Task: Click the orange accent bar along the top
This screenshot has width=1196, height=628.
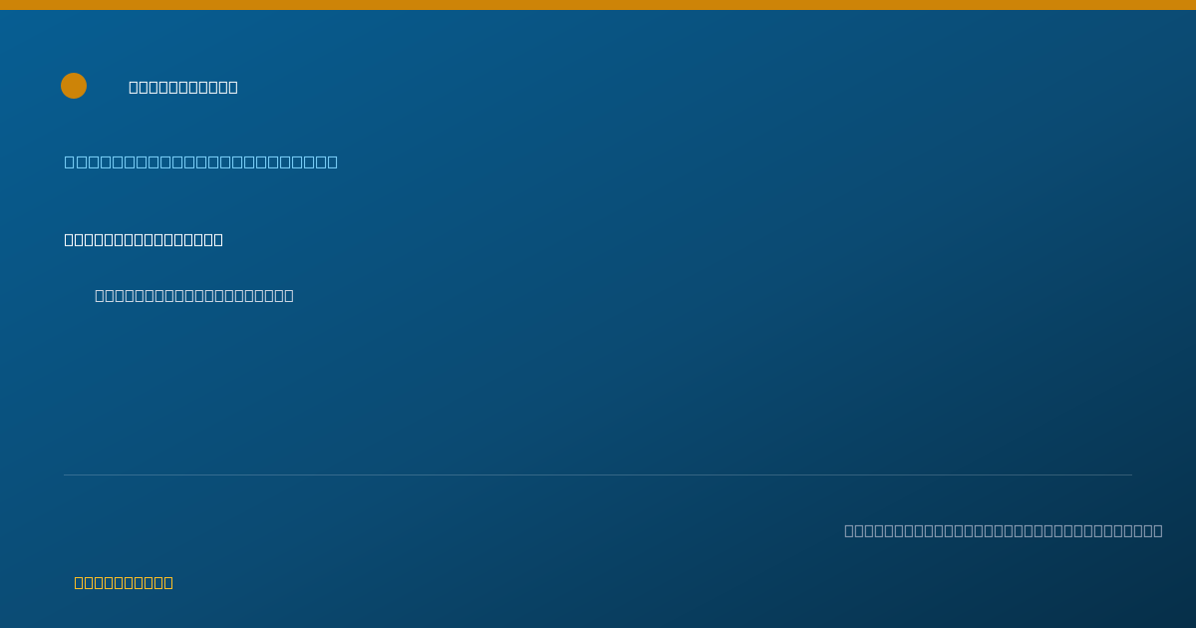Action: [598, 5]
